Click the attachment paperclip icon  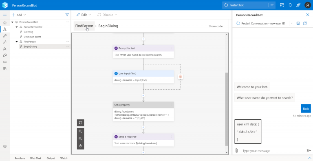[x=236, y=151]
